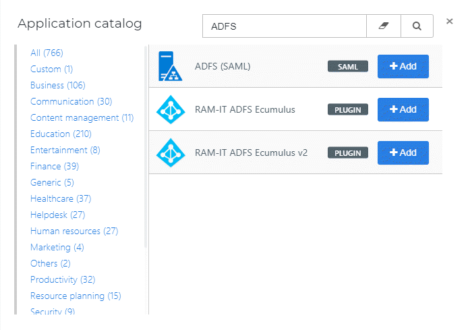Open the Finance (39) category
The image size is (470, 330).
click(x=55, y=166)
